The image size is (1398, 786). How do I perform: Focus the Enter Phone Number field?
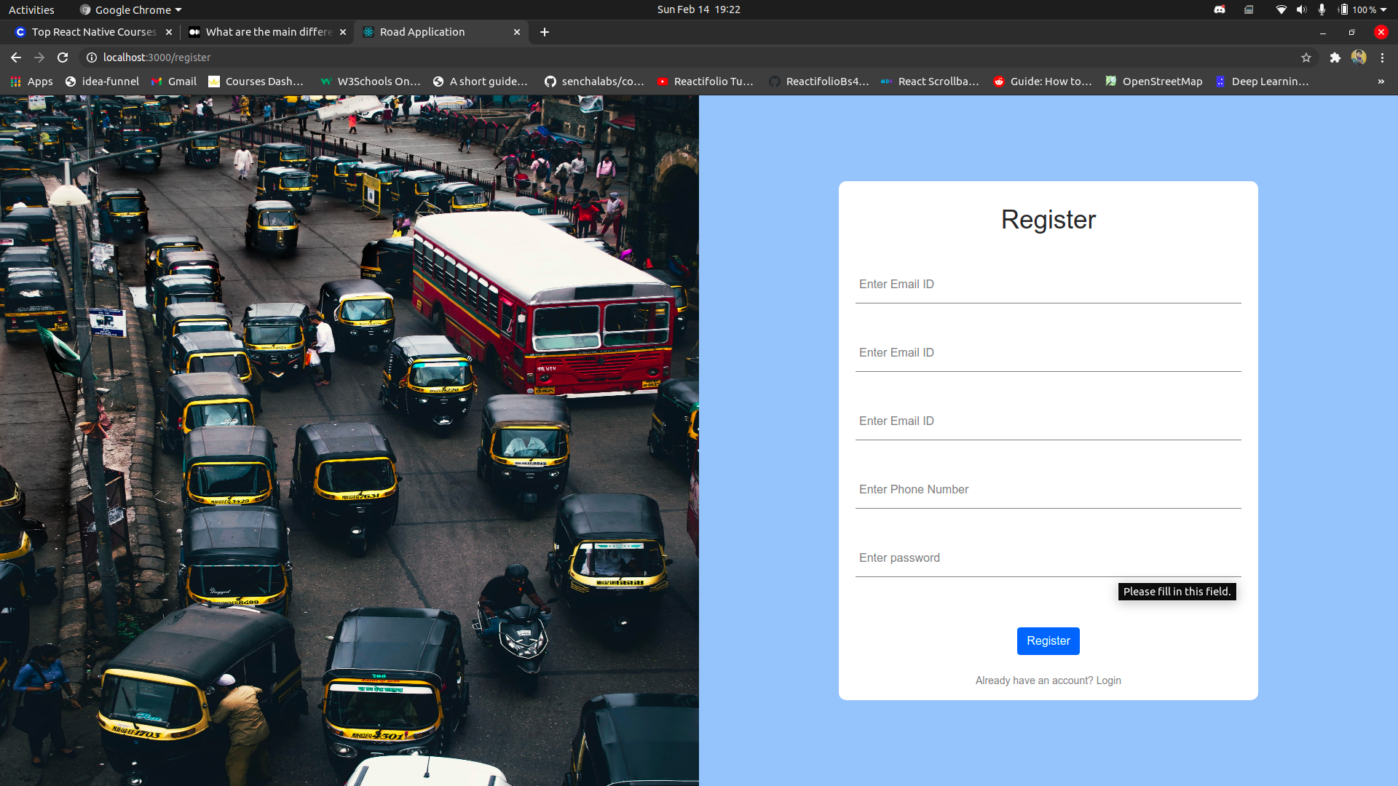1048,490
